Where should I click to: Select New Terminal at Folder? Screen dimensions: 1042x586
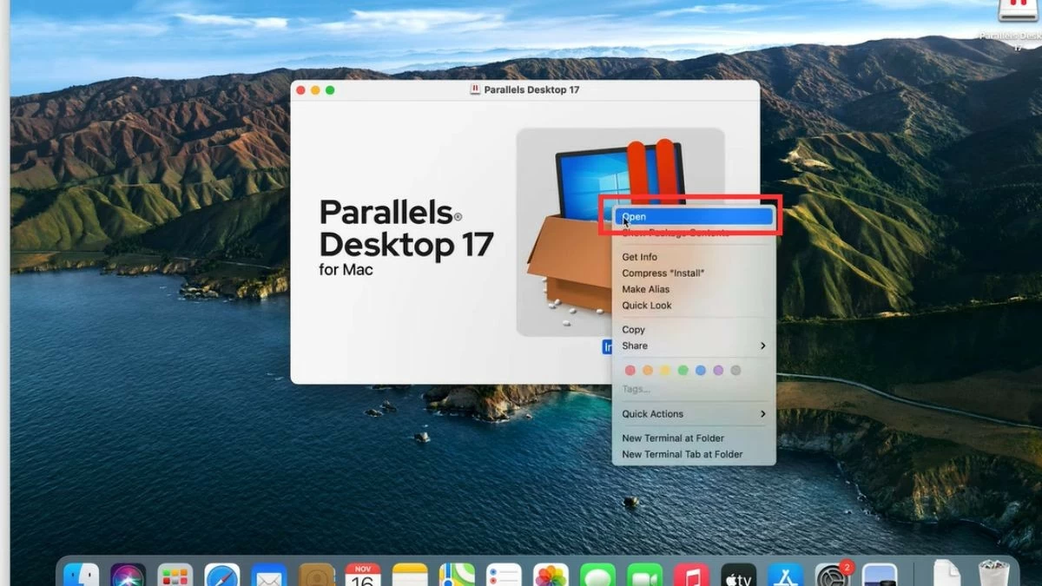pos(674,438)
